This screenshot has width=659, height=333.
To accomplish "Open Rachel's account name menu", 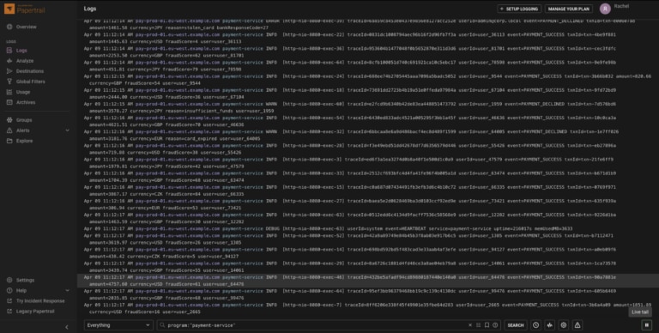I will (621, 6).
